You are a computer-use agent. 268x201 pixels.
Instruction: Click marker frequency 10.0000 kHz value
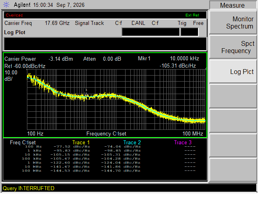[x=184, y=59]
